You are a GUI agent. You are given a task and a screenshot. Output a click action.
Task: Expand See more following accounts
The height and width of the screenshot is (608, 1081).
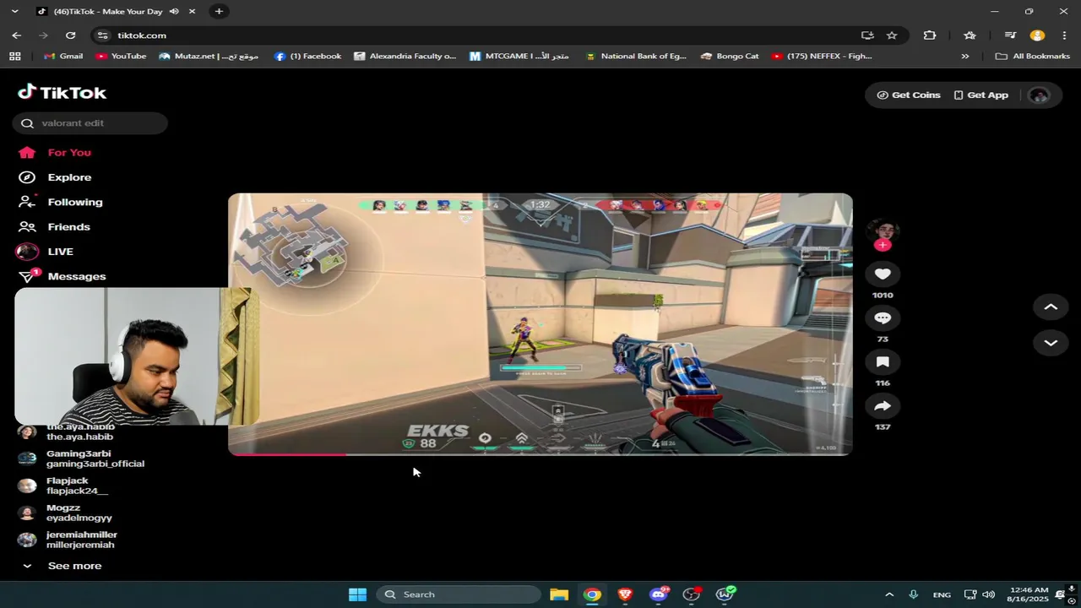click(62, 566)
